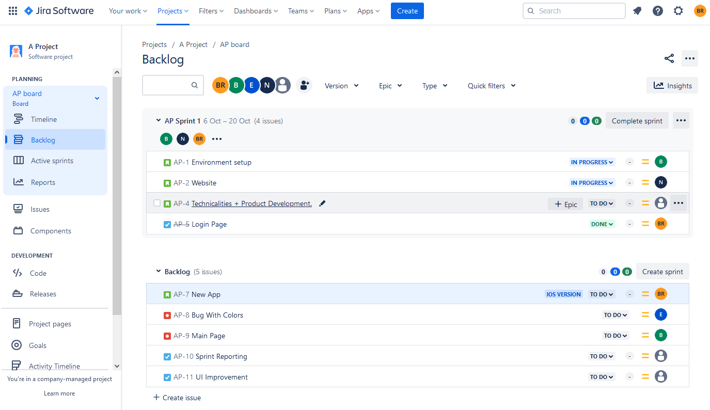Click the notifications bell icon

(637, 10)
